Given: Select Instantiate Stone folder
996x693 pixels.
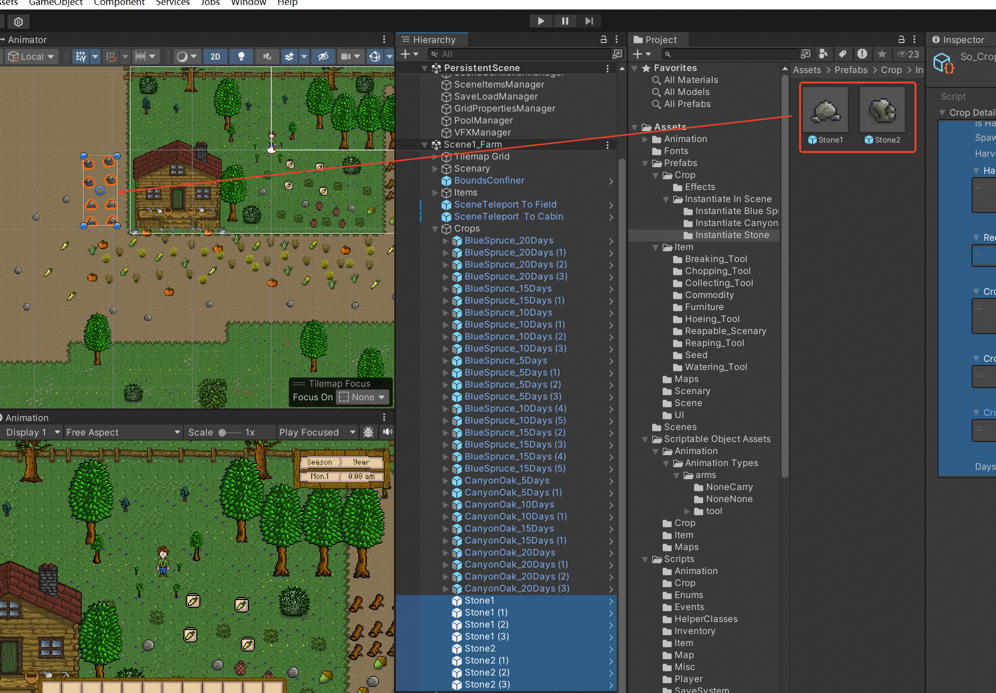Looking at the screenshot, I should [732, 235].
